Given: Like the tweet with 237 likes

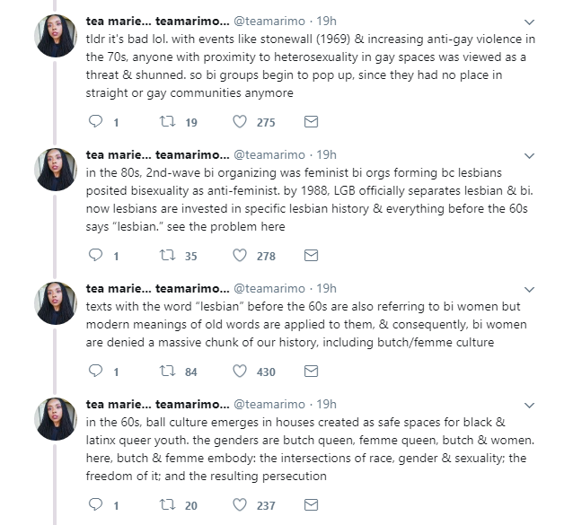Looking at the screenshot, I should tap(240, 505).
